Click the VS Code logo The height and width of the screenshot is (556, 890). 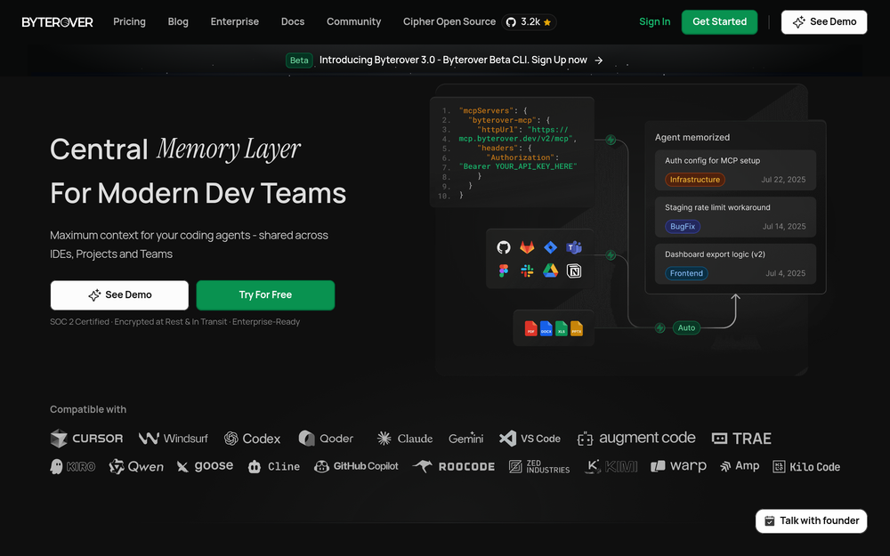[530, 439]
